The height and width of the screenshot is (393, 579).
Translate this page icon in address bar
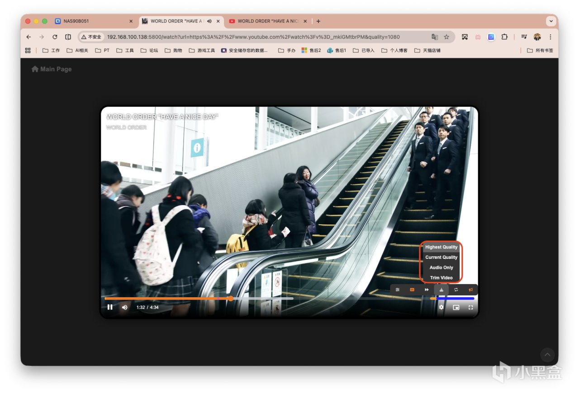tap(435, 37)
